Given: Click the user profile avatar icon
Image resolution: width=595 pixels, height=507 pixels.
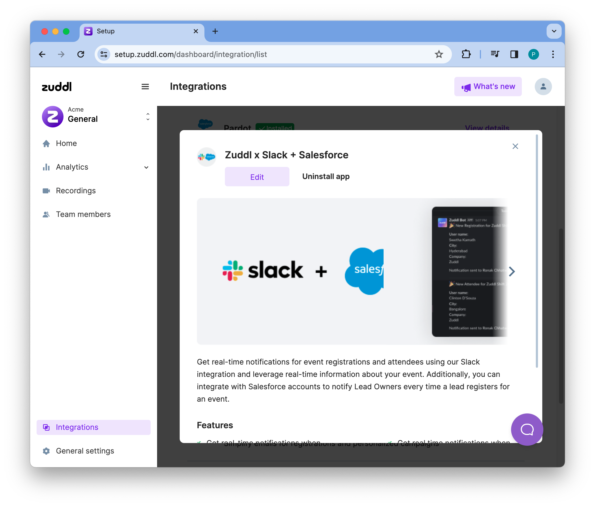Looking at the screenshot, I should [x=543, y=87].
